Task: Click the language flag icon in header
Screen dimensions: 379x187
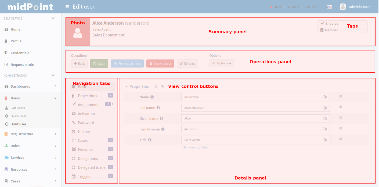Action: coord(330,7)
